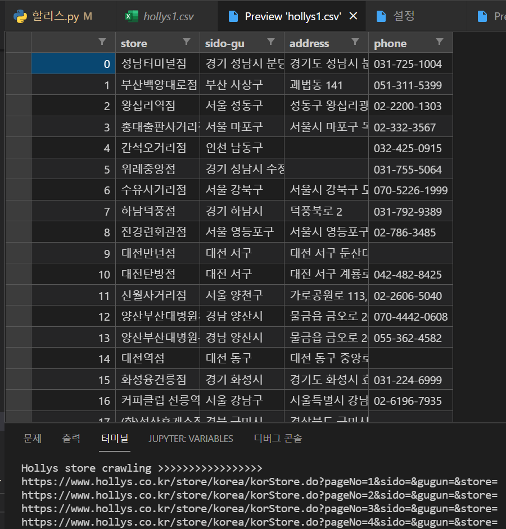The width and height of the screenshot is (506, 529).
Task: Select the 인천 남동구 sido-gu cell
Action: point(242,148)
